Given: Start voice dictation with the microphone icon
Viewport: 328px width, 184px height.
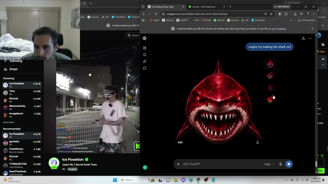Looking at the screenshot, I should point(280,164).
